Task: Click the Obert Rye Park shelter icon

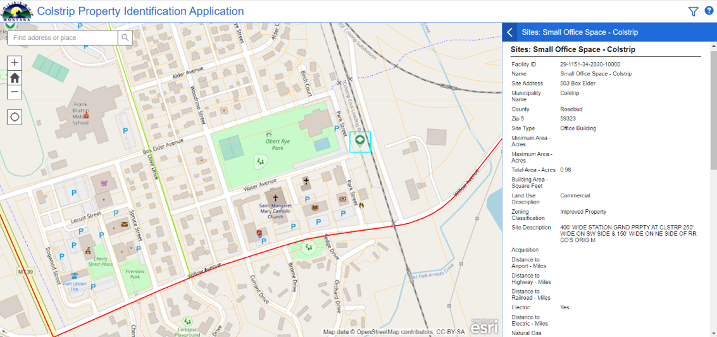Action: [x=270, y=135]
